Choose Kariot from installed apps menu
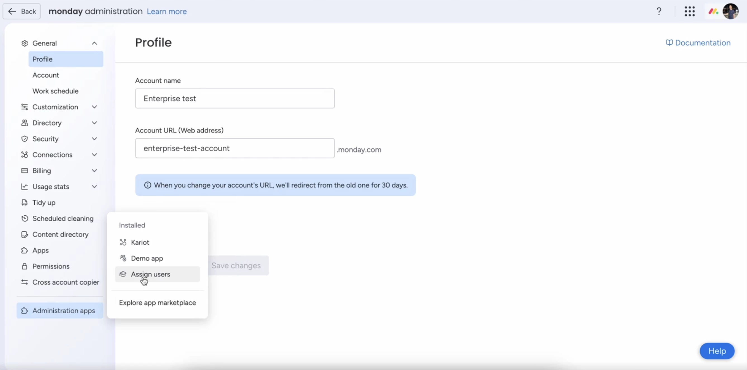The height and width of the screenshot is (370, 747). tap(158, 242)
